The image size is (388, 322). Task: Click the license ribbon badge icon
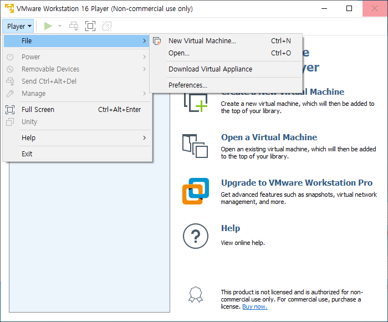coord(196,294)
